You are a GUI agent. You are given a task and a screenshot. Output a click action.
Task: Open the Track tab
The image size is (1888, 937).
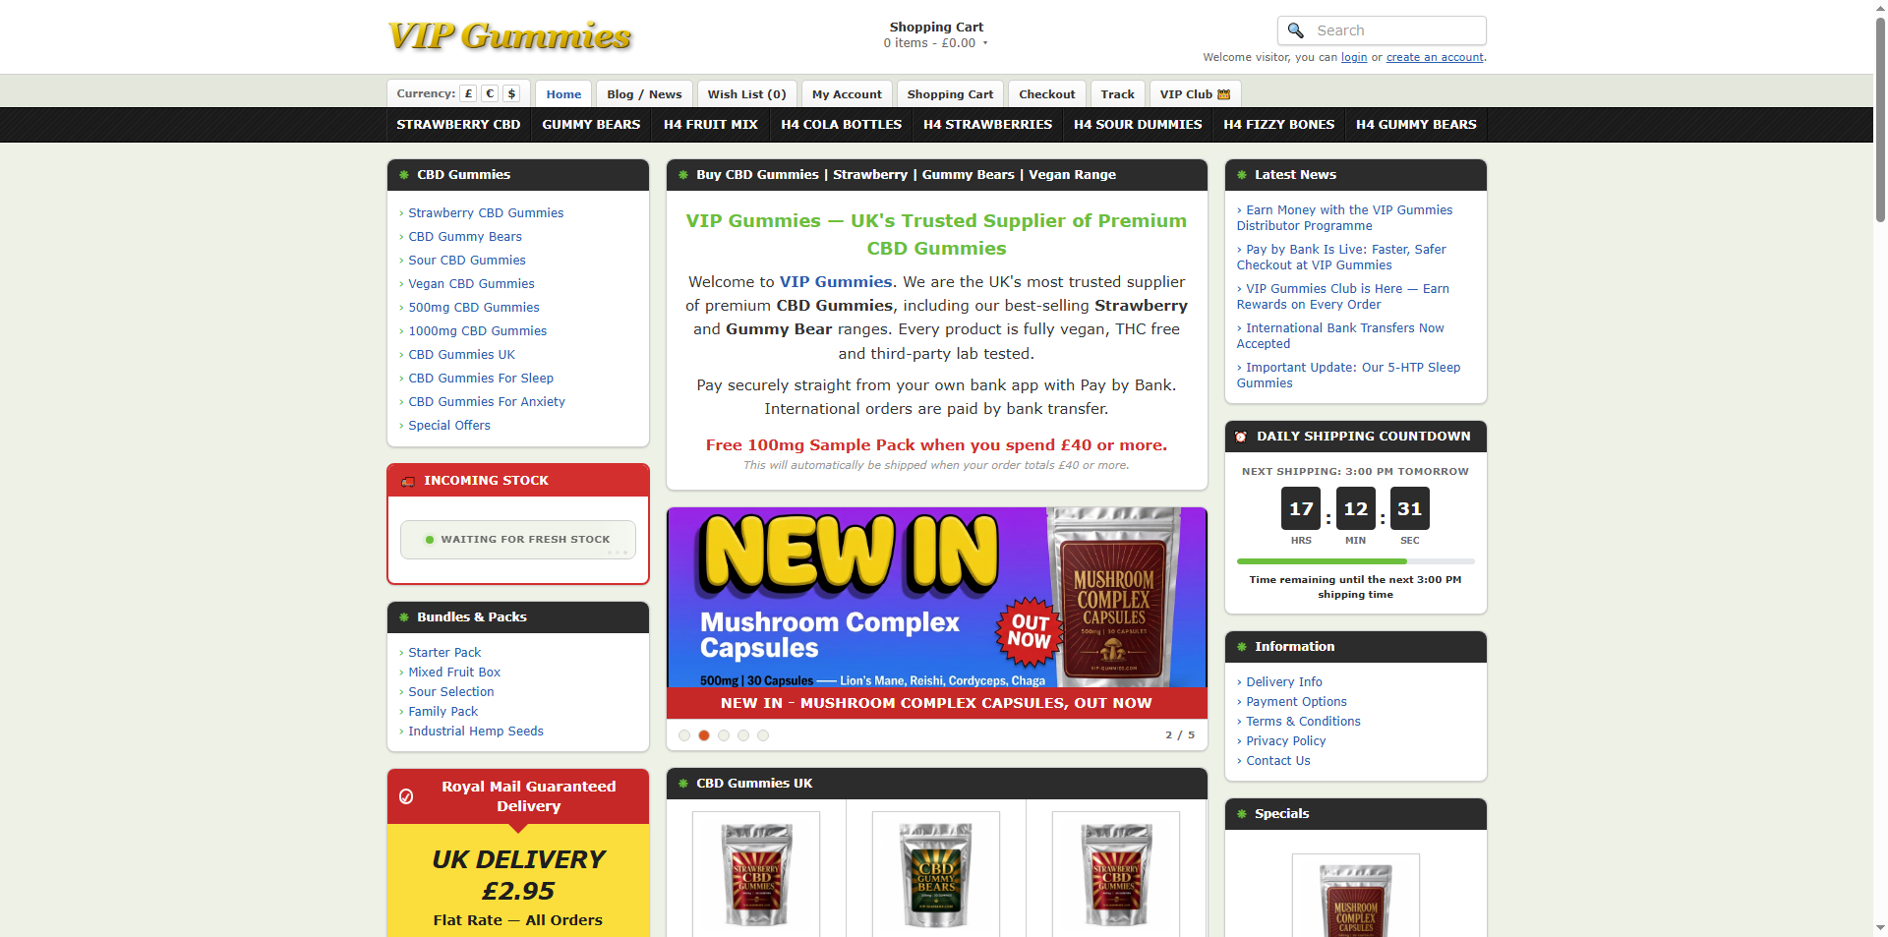tap(1117, 94)
